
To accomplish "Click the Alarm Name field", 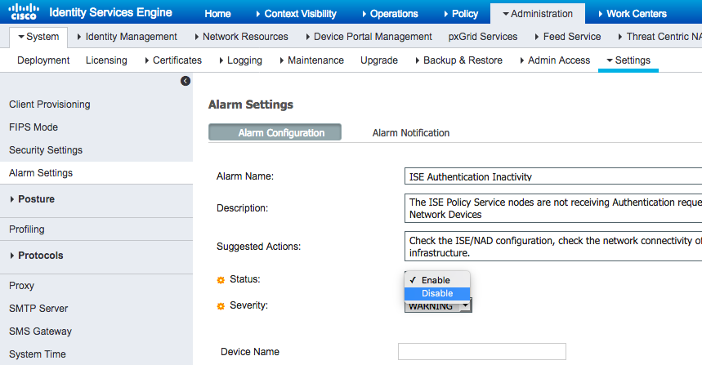I will coord(553,176).
